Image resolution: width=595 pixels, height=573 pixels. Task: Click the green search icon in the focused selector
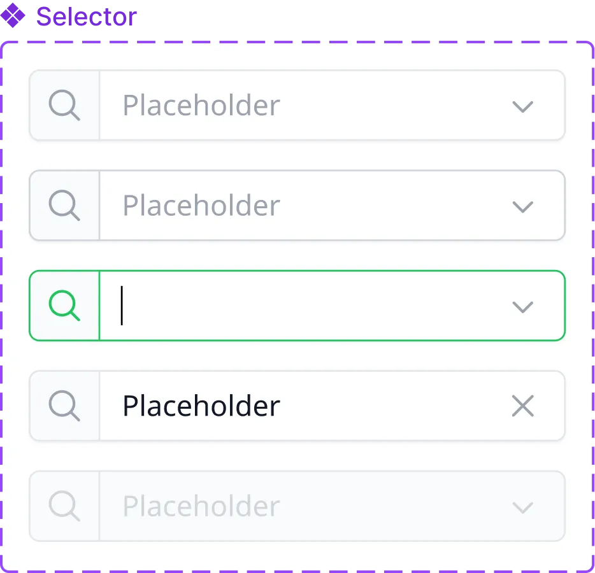[x=64, y=306]
